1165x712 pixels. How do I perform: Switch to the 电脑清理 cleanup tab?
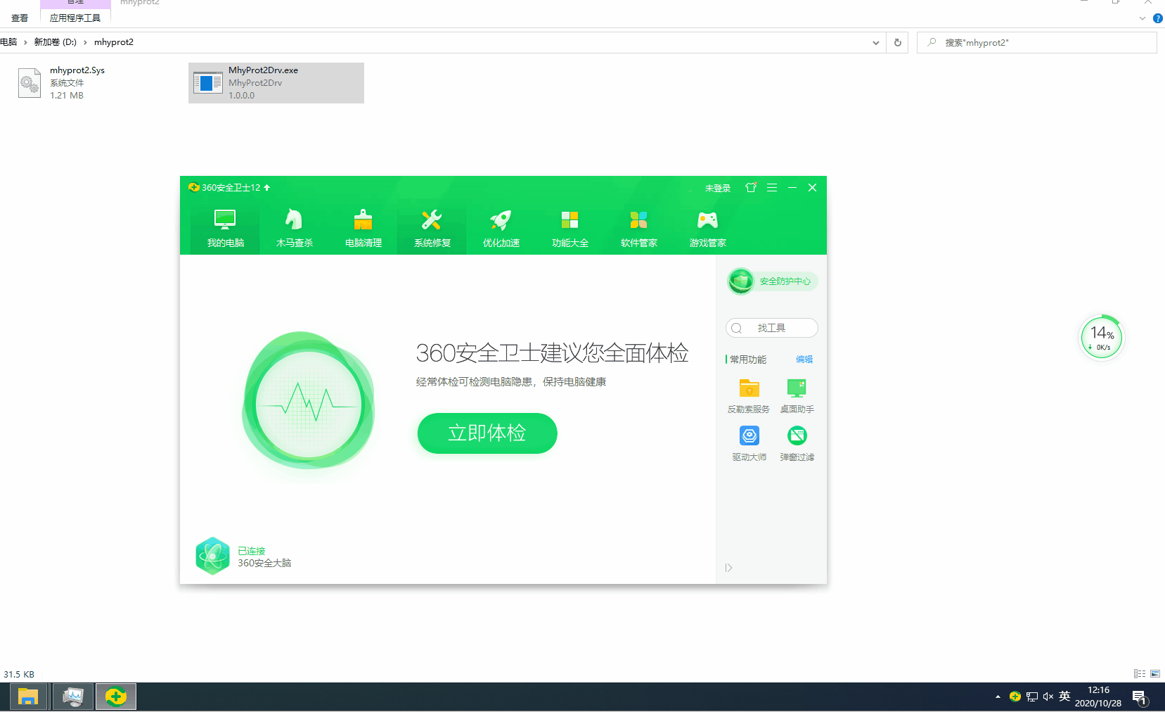363,229
